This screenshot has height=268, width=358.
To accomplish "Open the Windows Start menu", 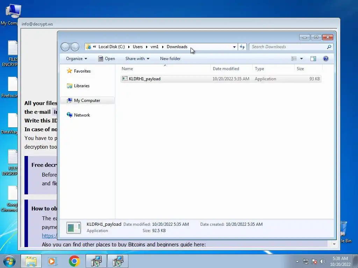I will [x=9, y=261].
